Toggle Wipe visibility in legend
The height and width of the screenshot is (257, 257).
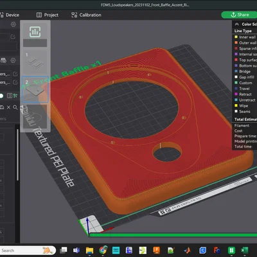pyautogui.click(x=242, y=106)
